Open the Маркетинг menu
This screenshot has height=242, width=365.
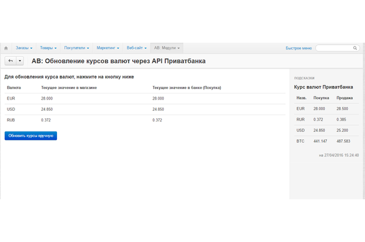click(x=108, y=48)
